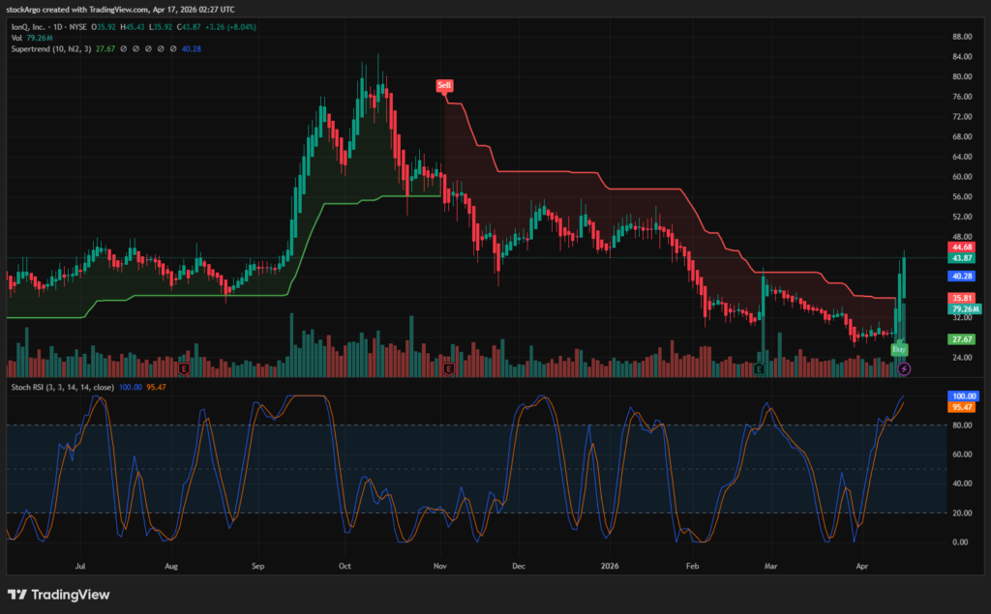This screenshot has height=614, width=991.
Task: Click the purple lightning bolt marker
Action: [904, 368]
